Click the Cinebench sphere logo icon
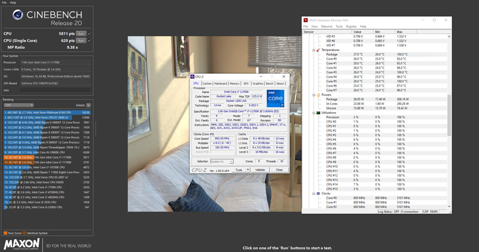 coord(18,15)
